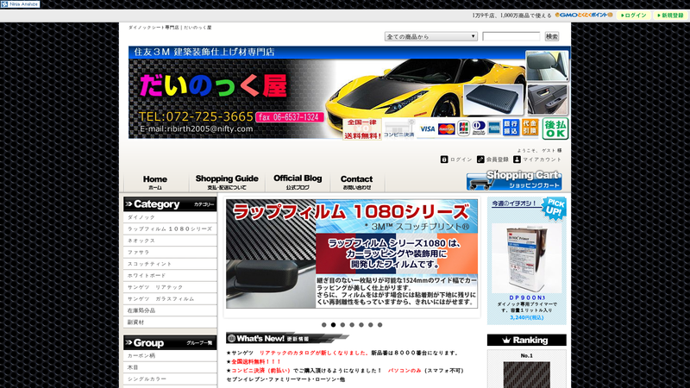Open the マイアカウント link

point(543,160)
